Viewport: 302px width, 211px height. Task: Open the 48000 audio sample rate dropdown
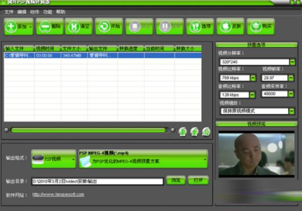coord(292,94)
